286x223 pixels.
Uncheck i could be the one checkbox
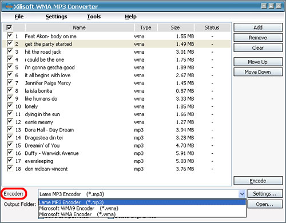tap(10, 59)
